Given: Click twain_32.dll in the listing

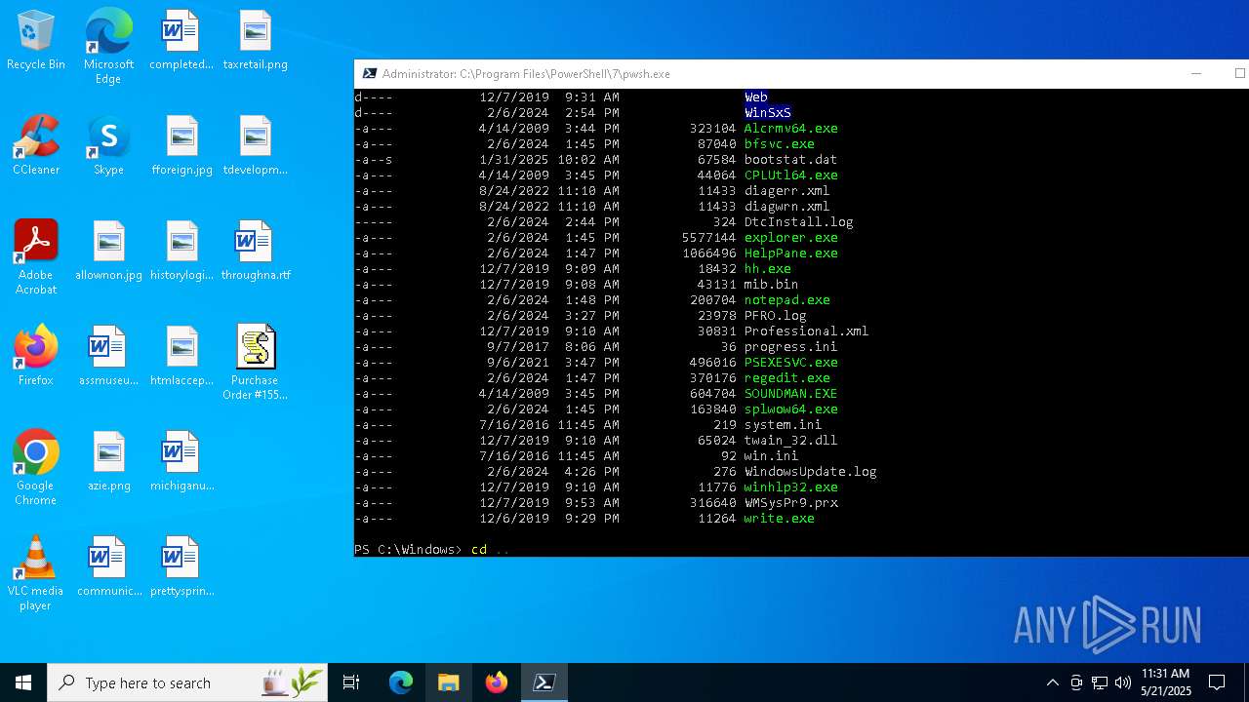Looking at the screenshot, I should [x=790, y=440].
